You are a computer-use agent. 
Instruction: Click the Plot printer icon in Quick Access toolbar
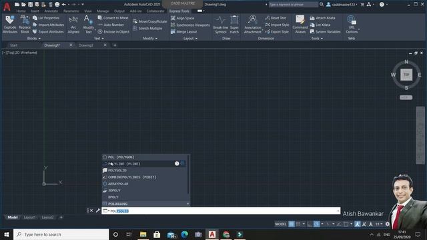tap(57, 5)
